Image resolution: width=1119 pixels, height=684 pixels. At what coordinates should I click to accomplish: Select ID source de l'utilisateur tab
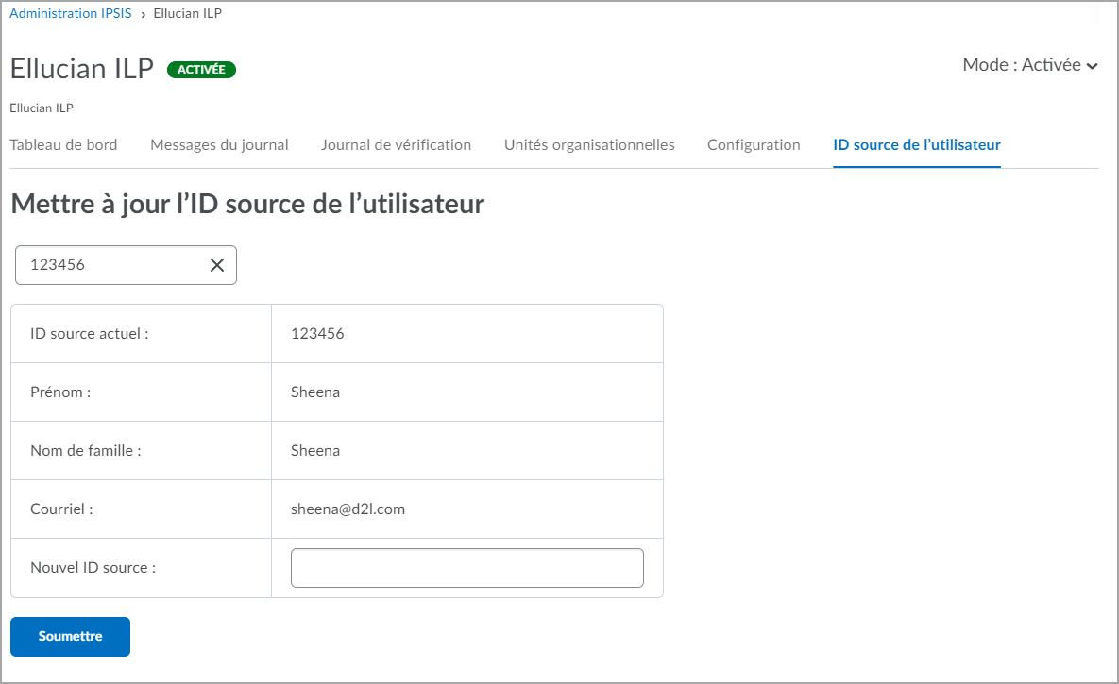click(917, 144)
